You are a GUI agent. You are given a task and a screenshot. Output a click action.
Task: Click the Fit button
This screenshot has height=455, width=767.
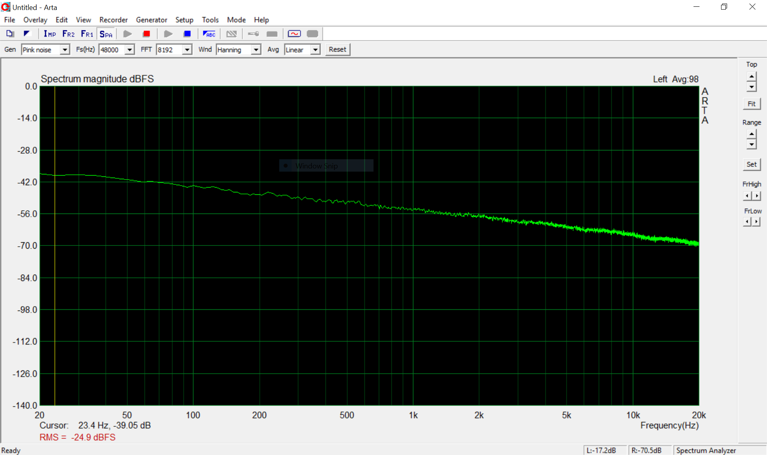pos(751,104)
